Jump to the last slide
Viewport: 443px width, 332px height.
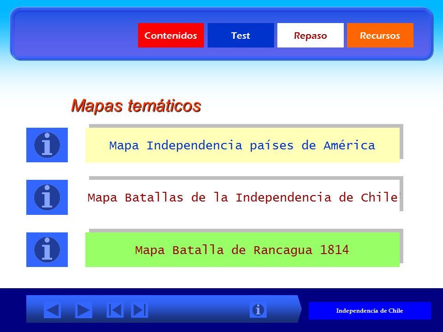click(x=139, y=310)
